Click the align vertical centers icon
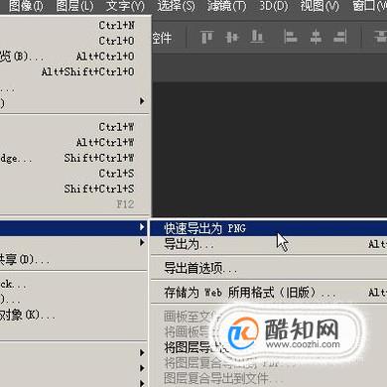The height and width of the screenshot is (387, 387). [232, 37]
